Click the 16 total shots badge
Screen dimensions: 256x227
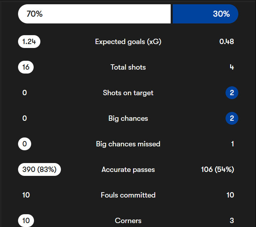point(26,67)
